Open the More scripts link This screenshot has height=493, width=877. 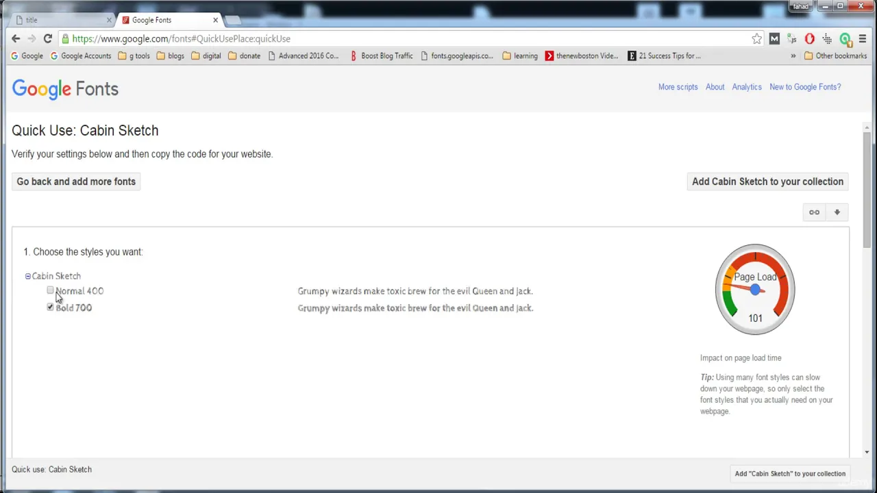click(x=678, y=87)
